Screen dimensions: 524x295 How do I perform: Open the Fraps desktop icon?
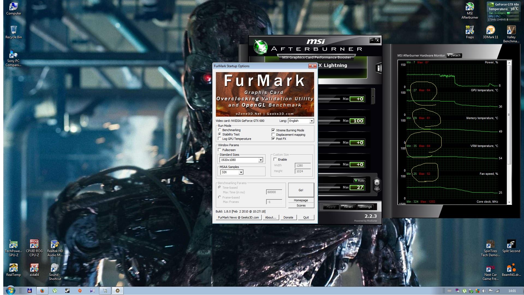469,30
